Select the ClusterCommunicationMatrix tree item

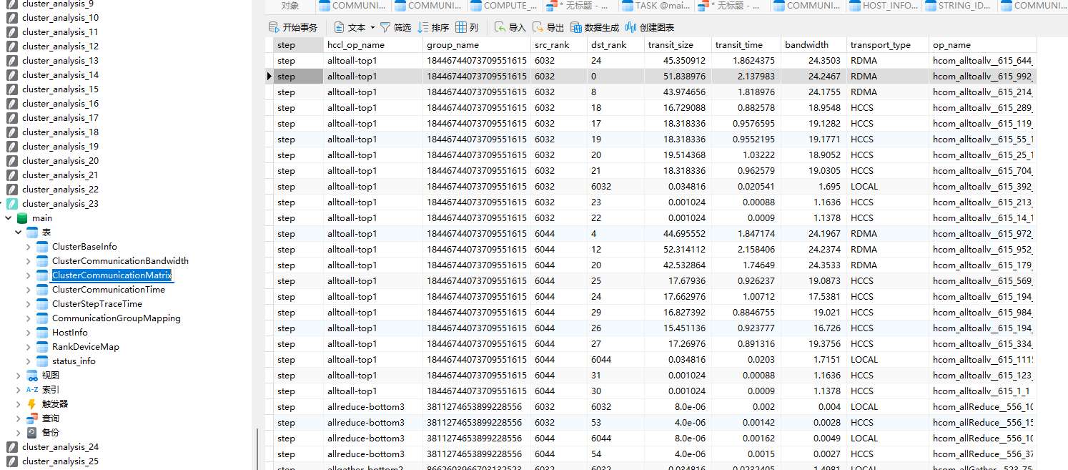(x=112, y=275)
